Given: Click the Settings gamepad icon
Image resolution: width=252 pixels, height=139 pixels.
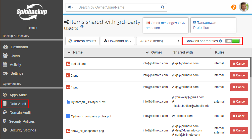Looking at the screenshot, I should 5,73.
